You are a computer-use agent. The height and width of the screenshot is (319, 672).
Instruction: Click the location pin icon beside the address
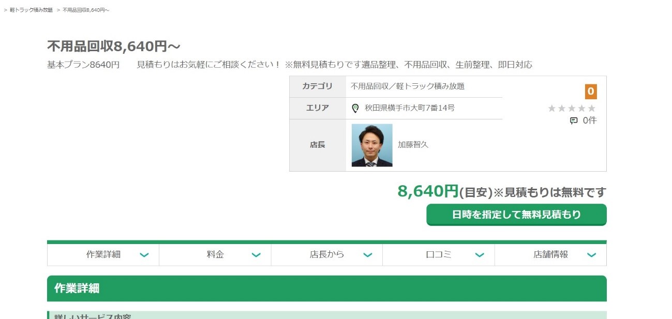click(355, 109)
